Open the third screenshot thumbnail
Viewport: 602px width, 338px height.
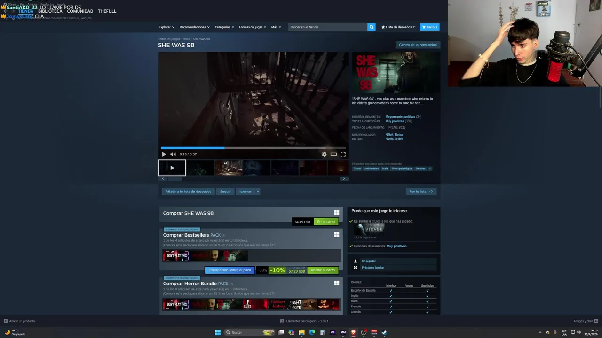pyautogui.click(x=229, y=168)
